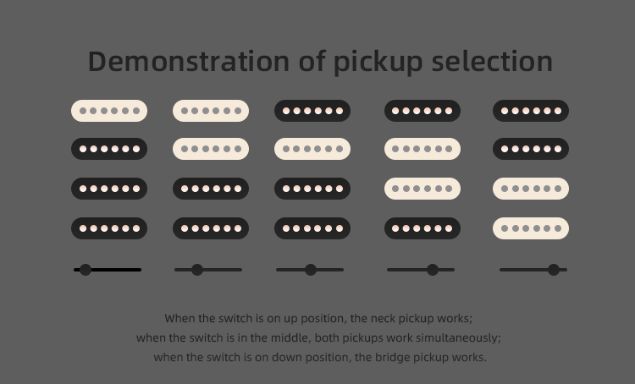
Task: Click the lower highlighted pickup in the second column
Action: [211, 149]
